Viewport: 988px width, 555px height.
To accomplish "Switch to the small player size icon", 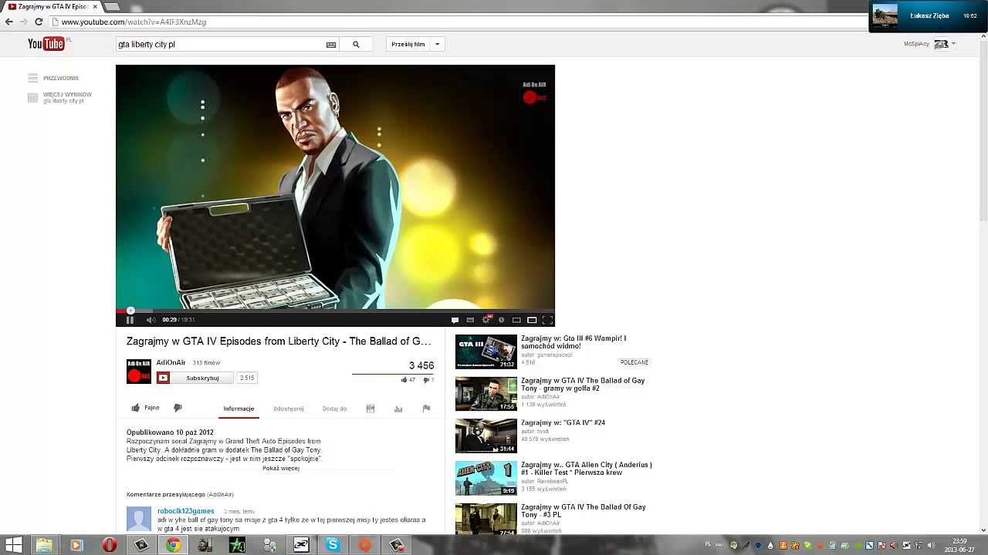I will (516, 320).
